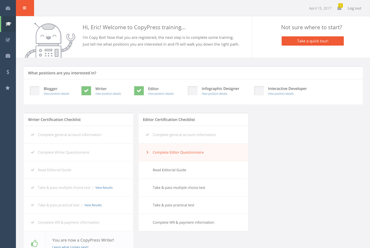Click checkmark beside Writer's W9 & payment information

pos(33,223)
